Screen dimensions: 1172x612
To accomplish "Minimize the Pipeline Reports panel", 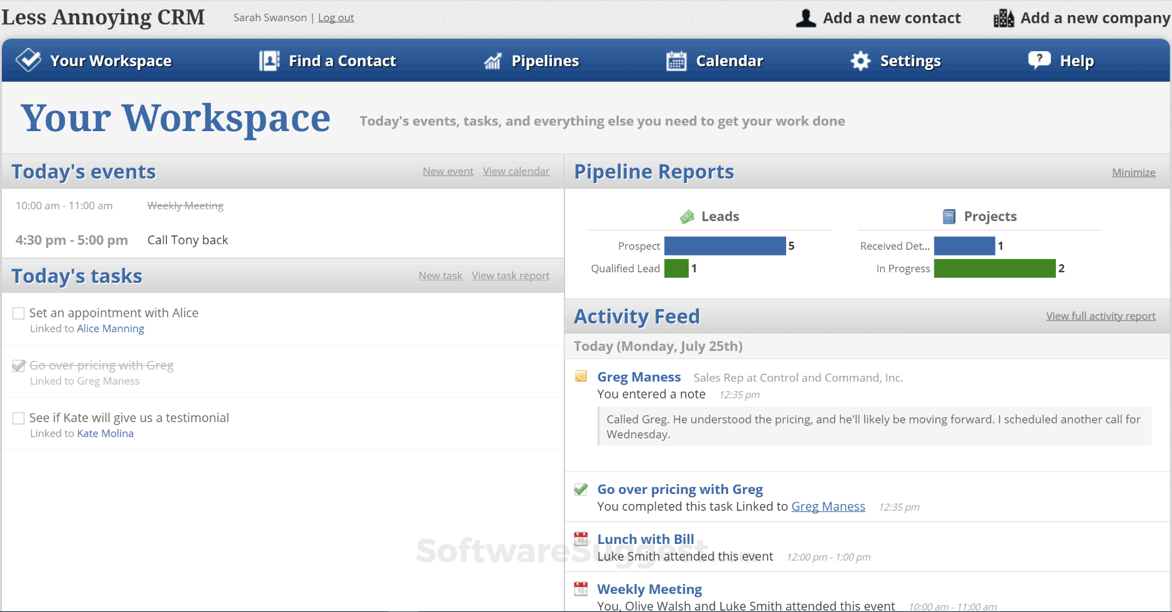I will [1133, 172].
